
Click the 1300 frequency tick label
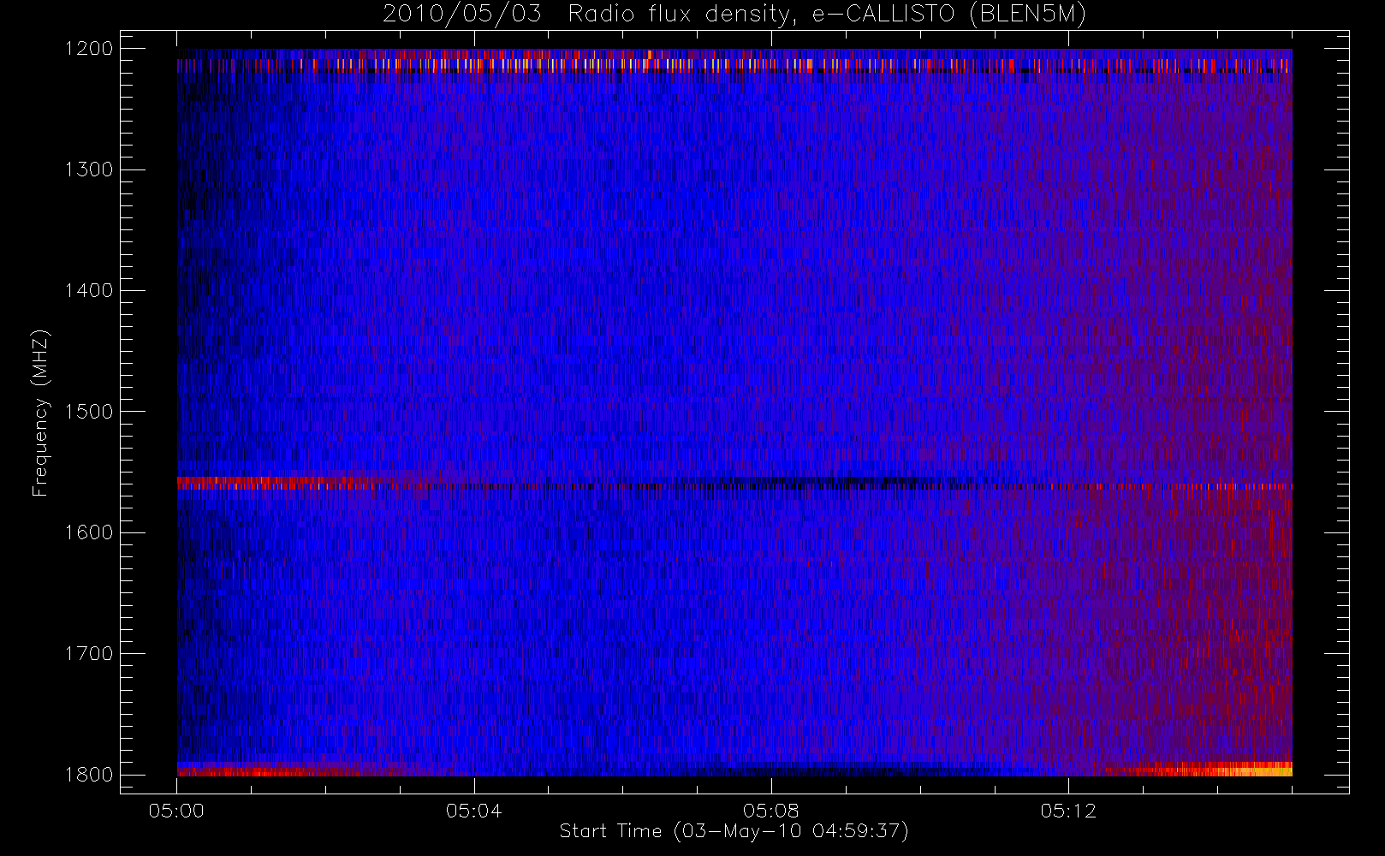89,169
